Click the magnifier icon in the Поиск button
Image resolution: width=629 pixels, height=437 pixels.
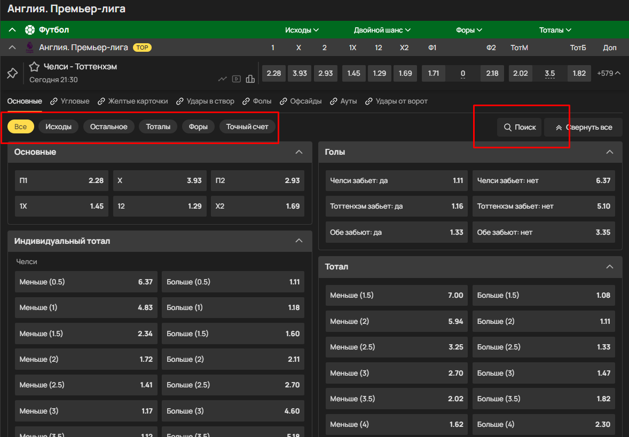507,128
